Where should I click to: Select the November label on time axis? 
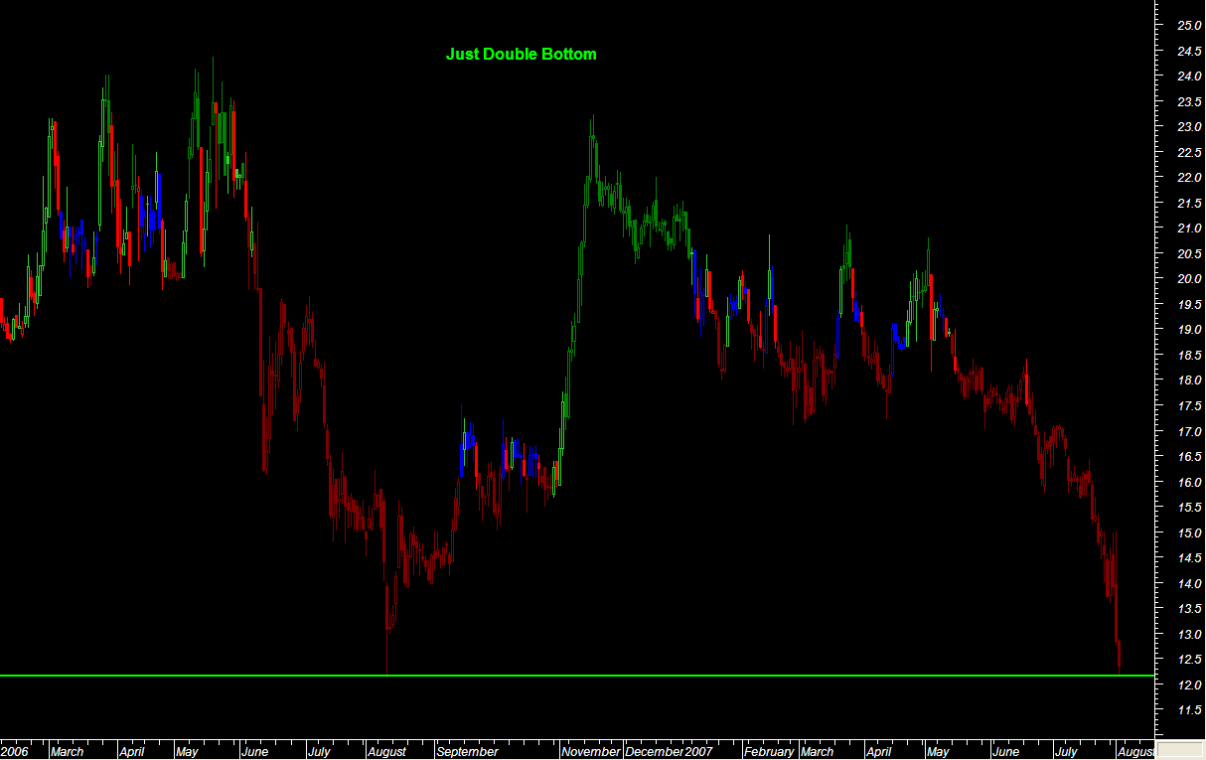click(591, 752)
